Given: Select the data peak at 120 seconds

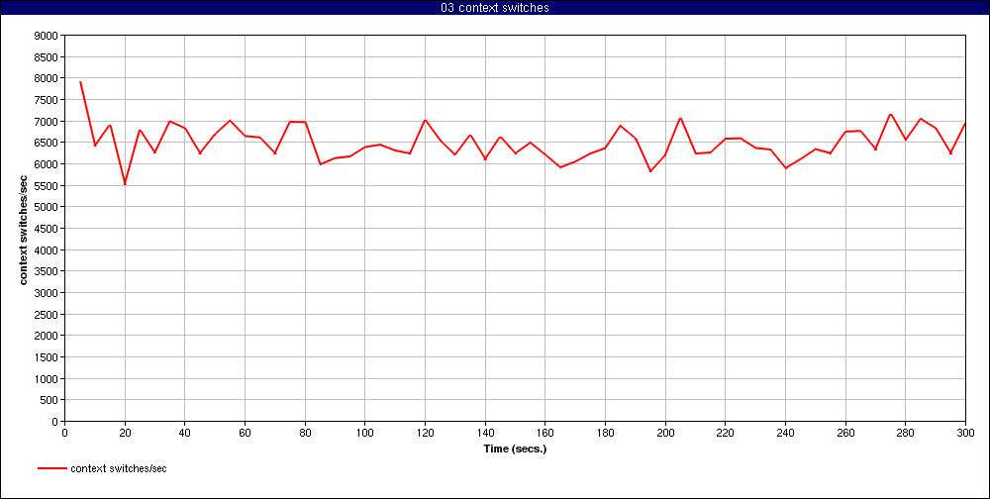Looking at the screenshot, I should (425, 120).
